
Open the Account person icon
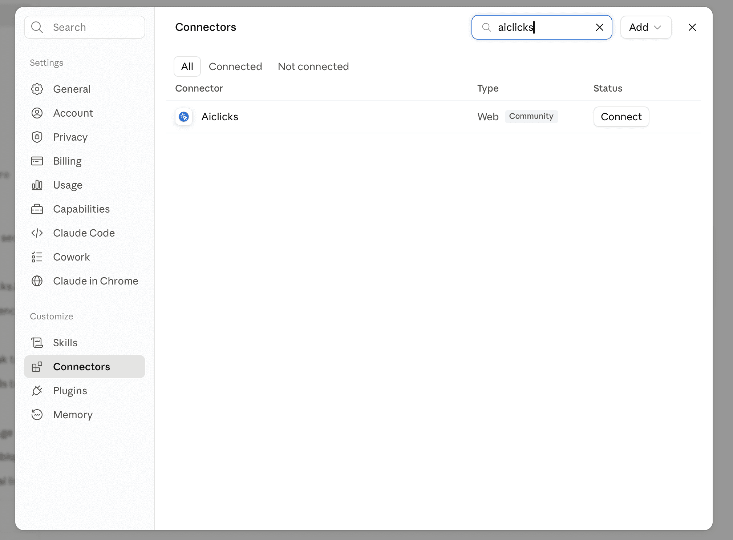point(37,113)
